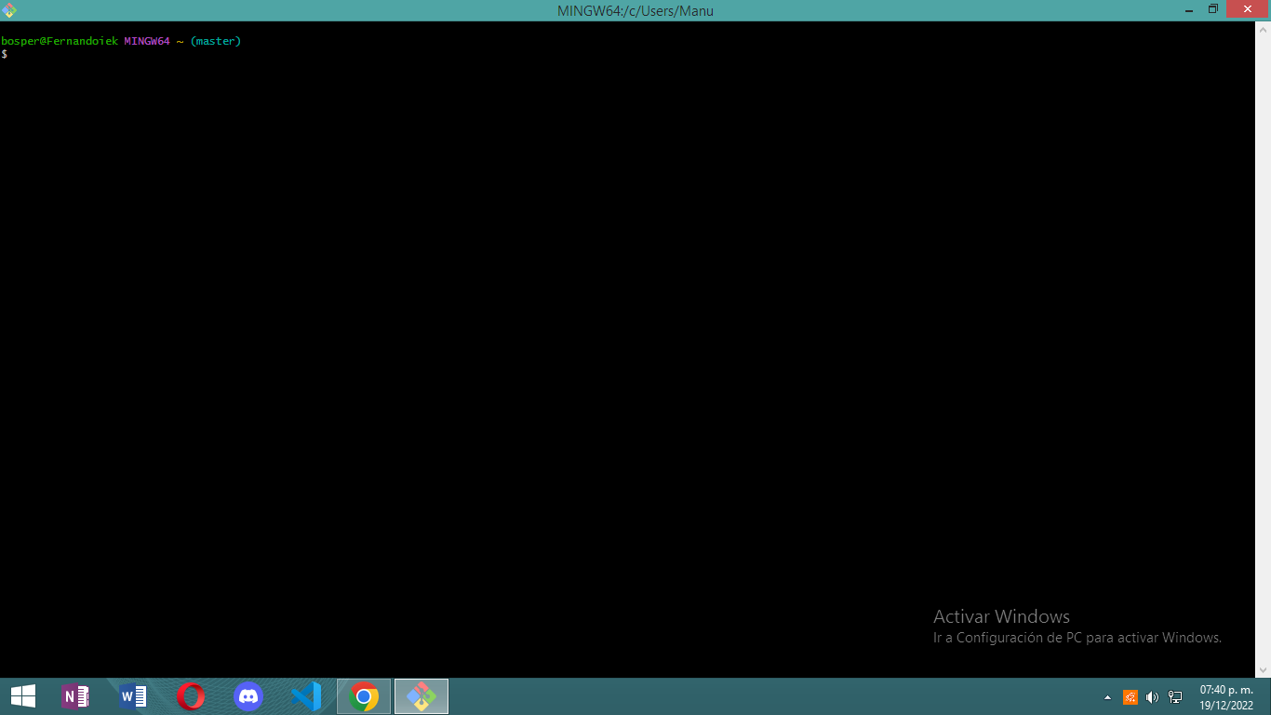Click the bosper@Fernandoiek prompt text
1271x715 pixels.
click(60, 41)
